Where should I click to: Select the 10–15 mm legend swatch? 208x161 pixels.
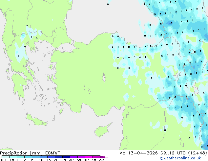pyautogui.click(x=43, y=157)
